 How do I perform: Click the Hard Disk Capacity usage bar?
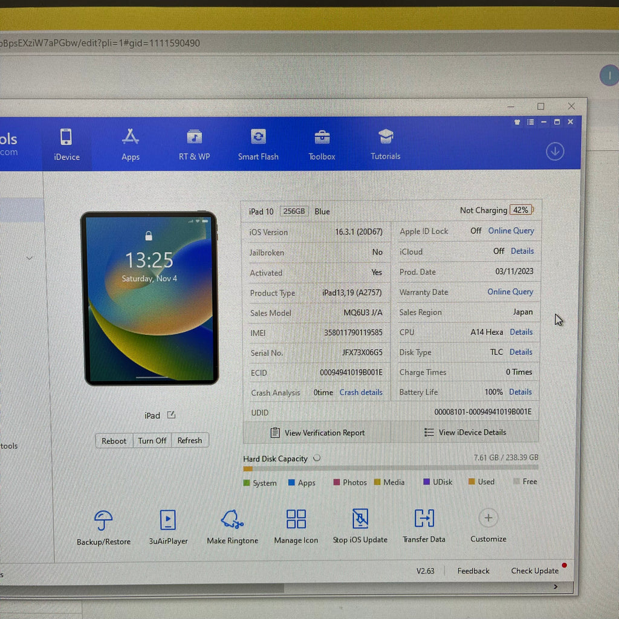coord(391,468)
